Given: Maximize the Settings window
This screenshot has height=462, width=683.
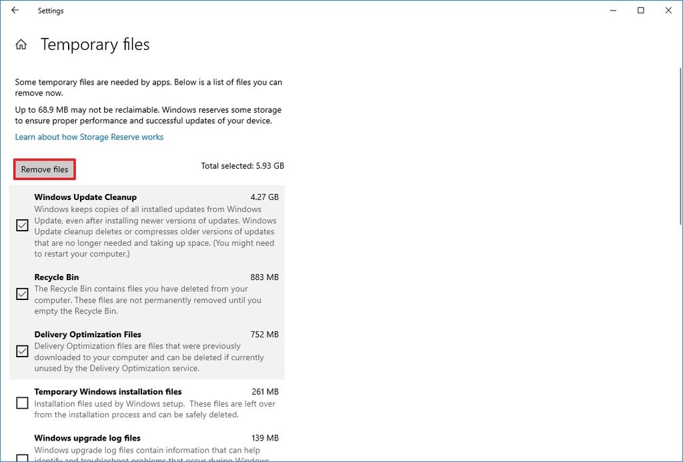Looking at the screenshot, I should (x=640, y=10).
